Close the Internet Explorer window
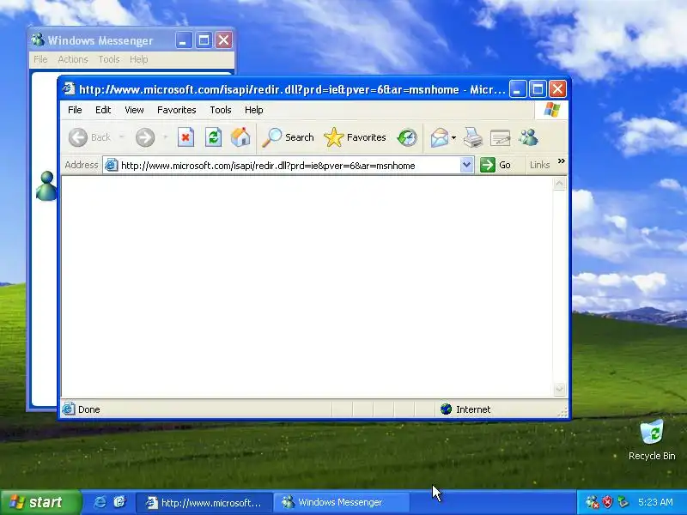 (x=557, y=89)
